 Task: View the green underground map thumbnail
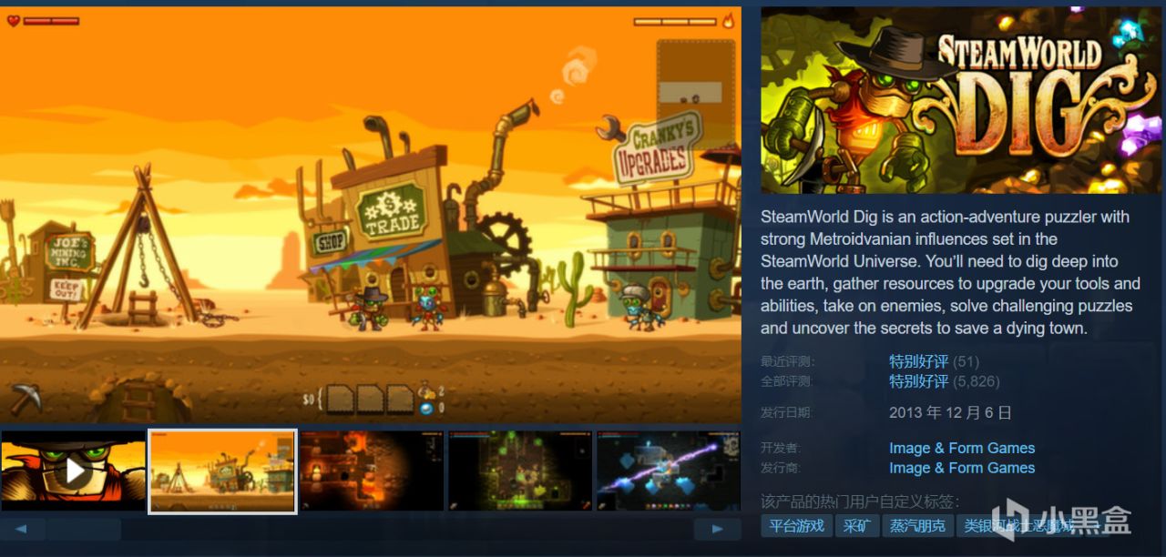[520, 471]
